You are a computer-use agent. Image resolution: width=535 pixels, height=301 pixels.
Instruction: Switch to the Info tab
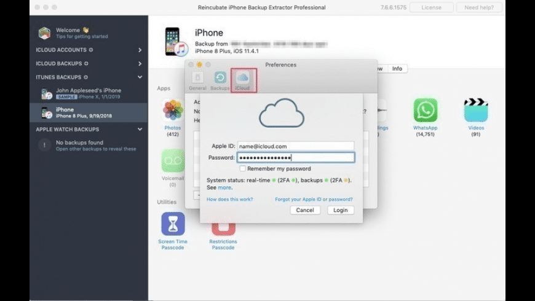coord(397,69)
